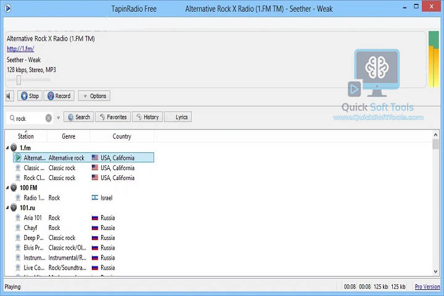Clear the search text with the X icon

point(49,118)
